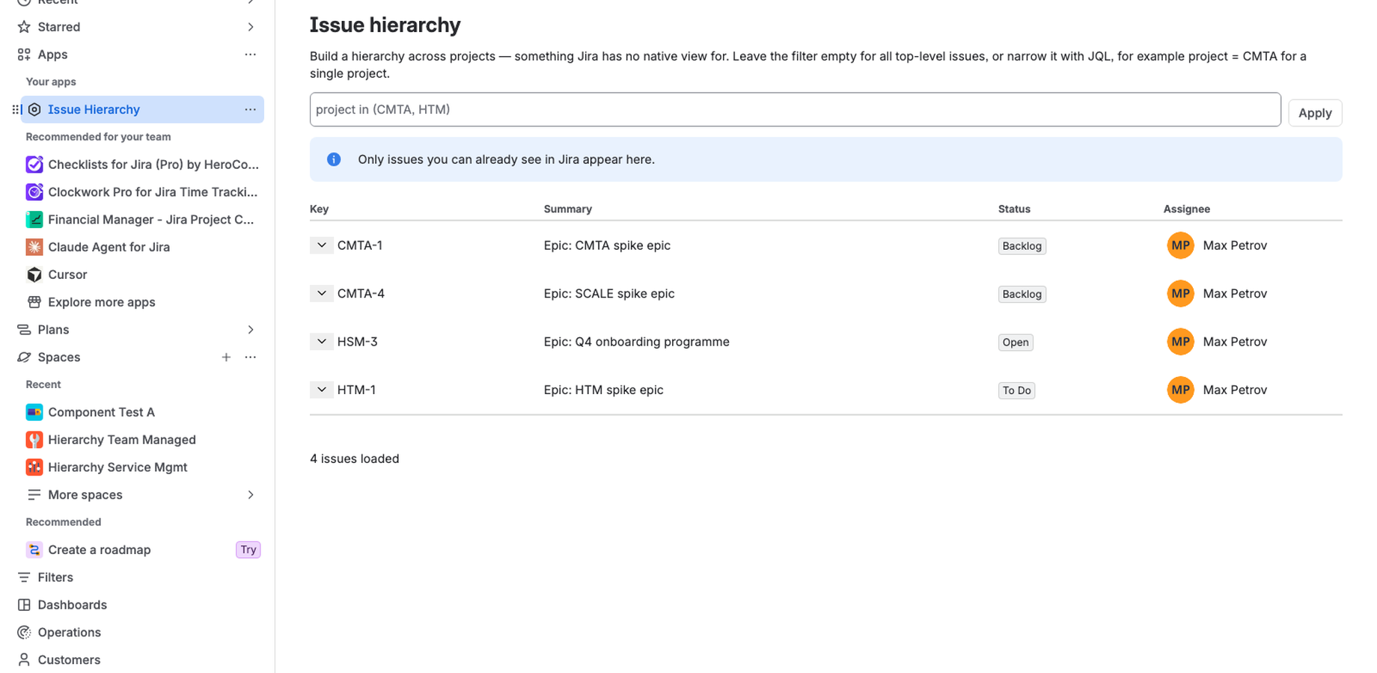1377x673 pixels.
Task: Click the Summary column header
Action: [568, 209]
